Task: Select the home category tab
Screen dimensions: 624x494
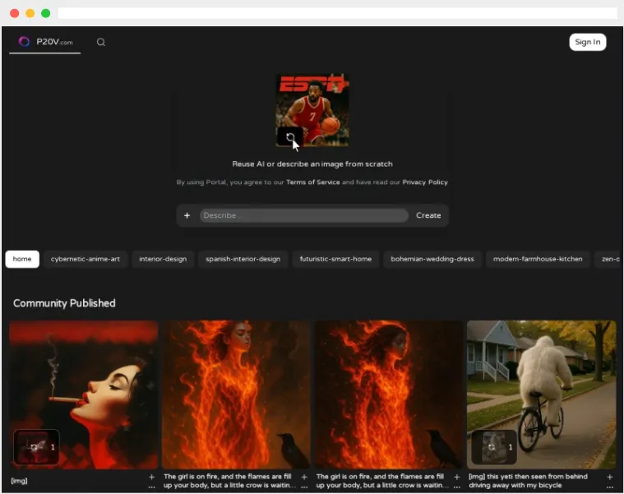Action: [x=22, y=259]
